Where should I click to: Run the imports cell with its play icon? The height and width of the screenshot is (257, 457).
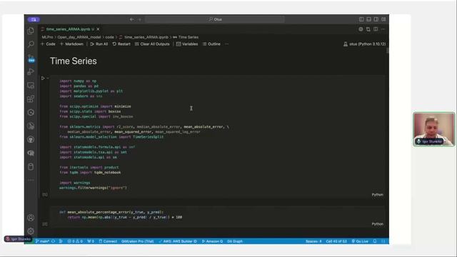pyautogui.click(x=43, y=78)
